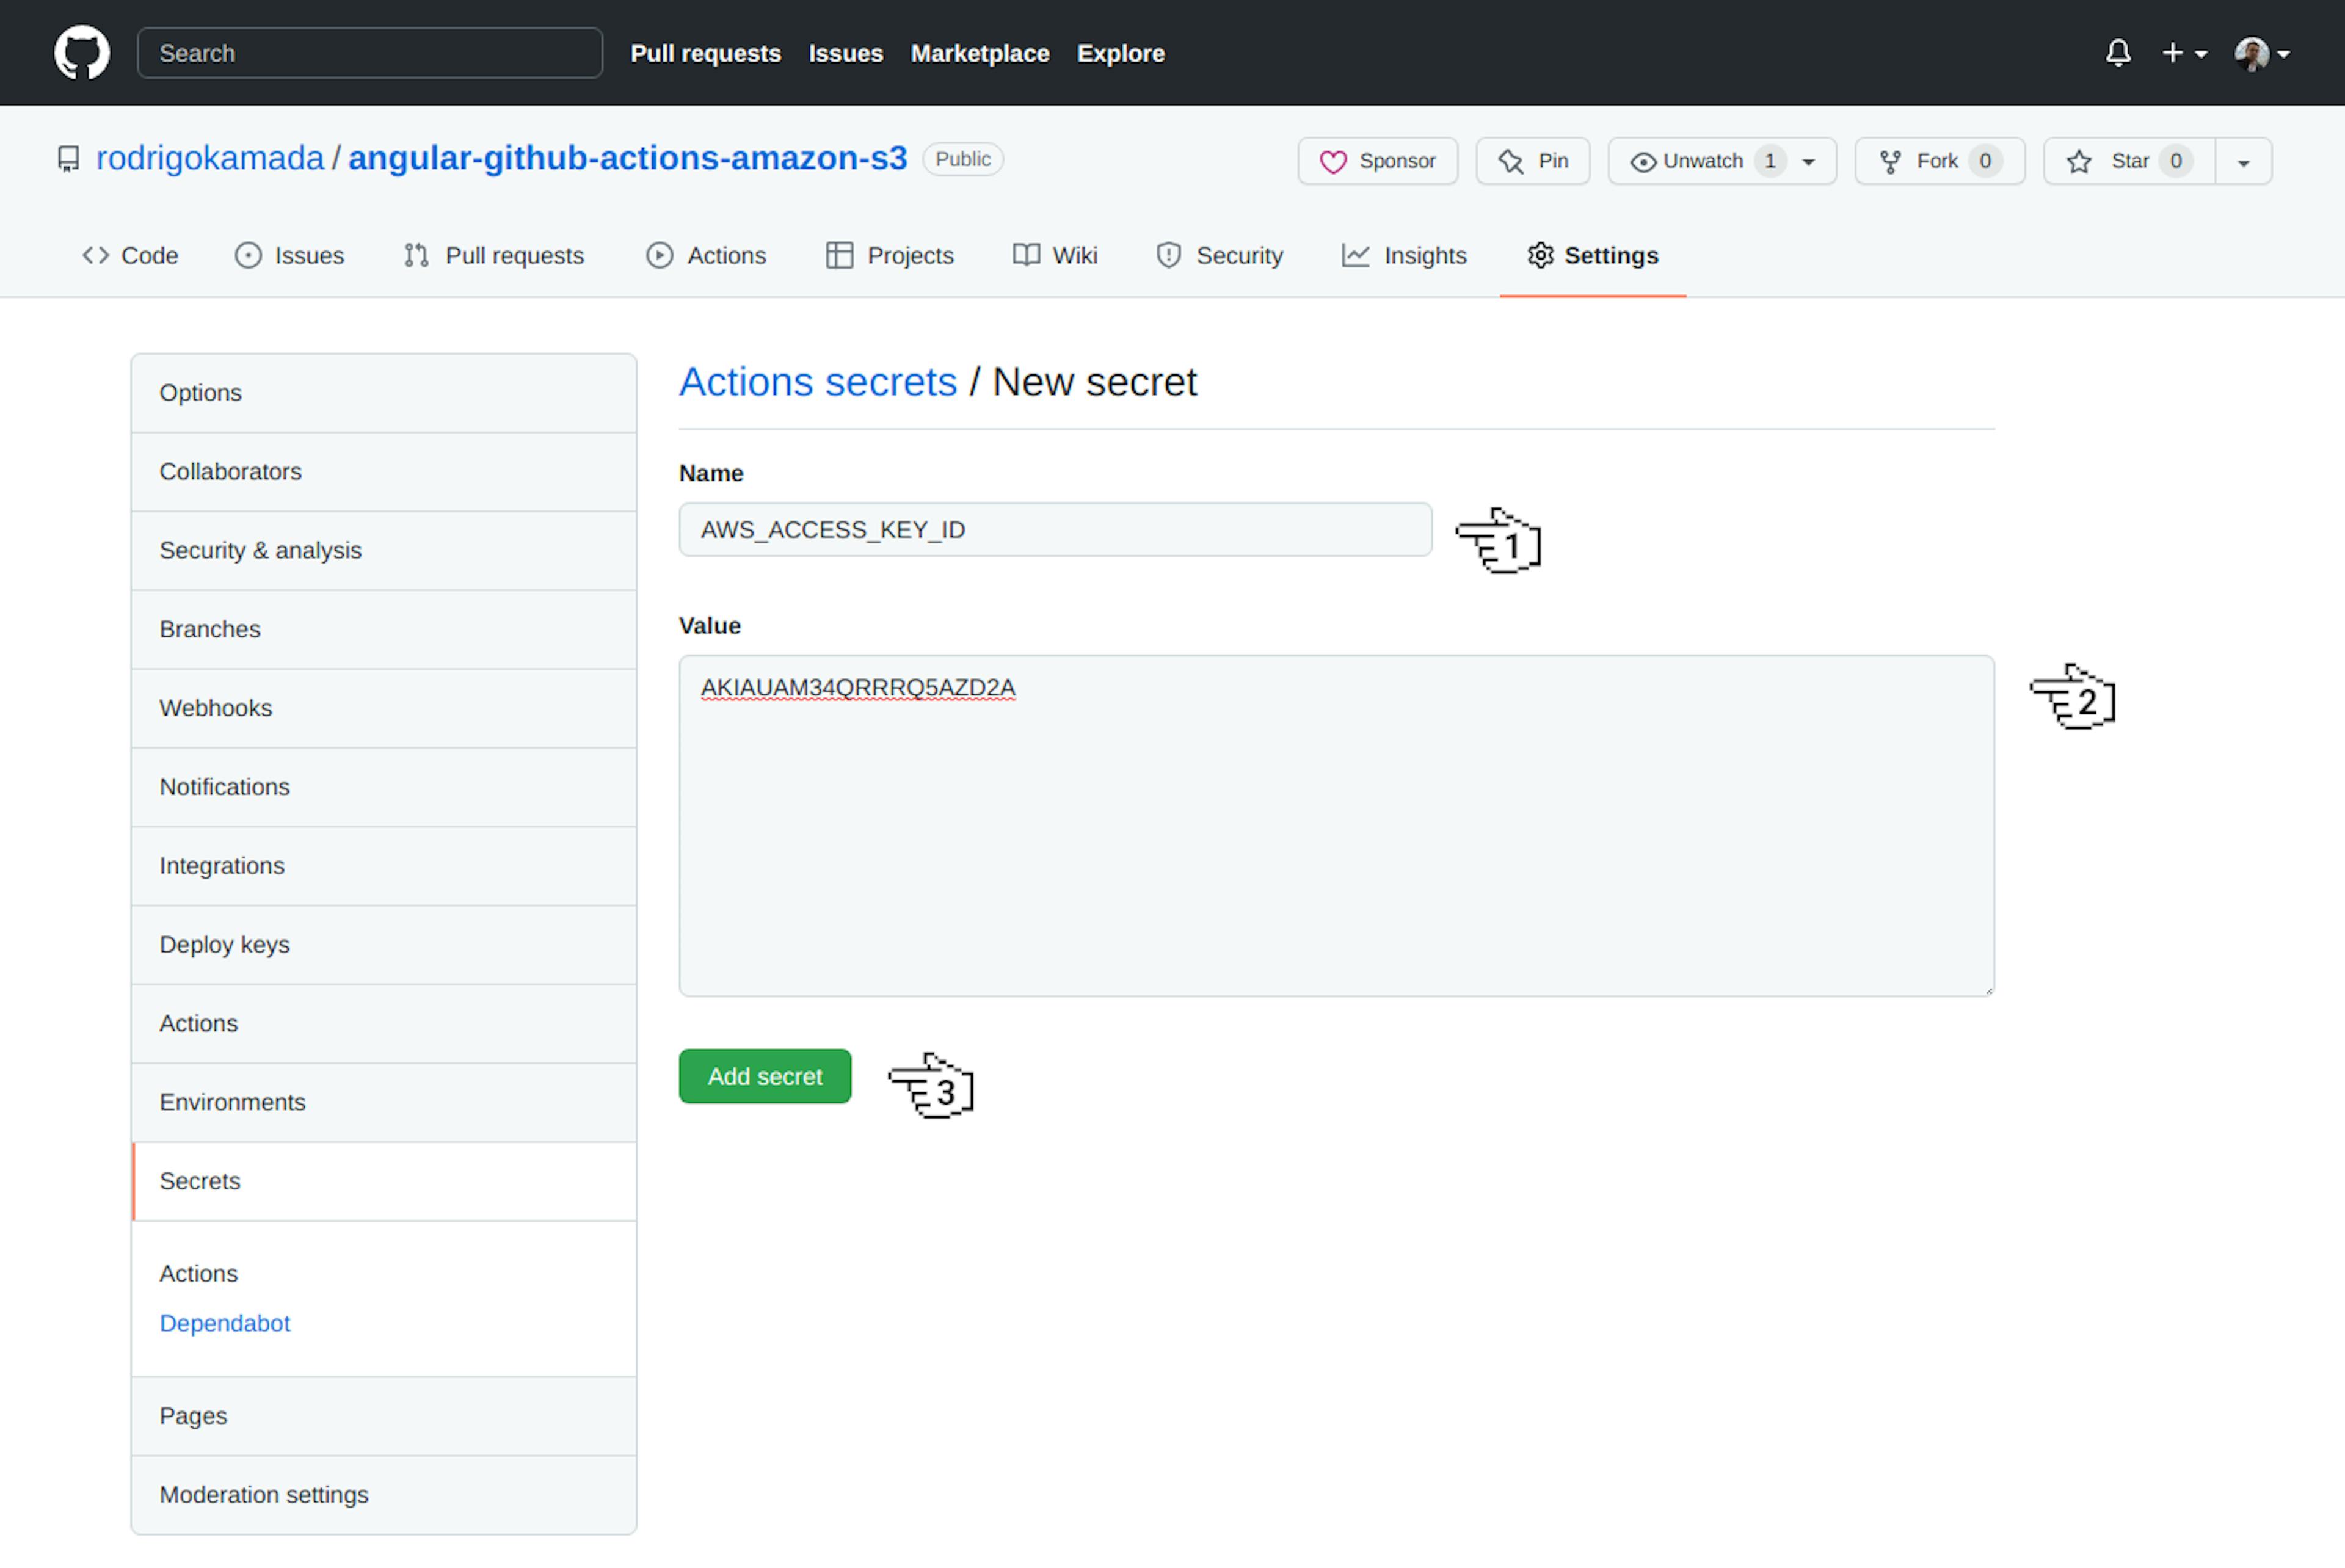Expand the Unwatch dropdown arrow

click(x=1808, y=162)
